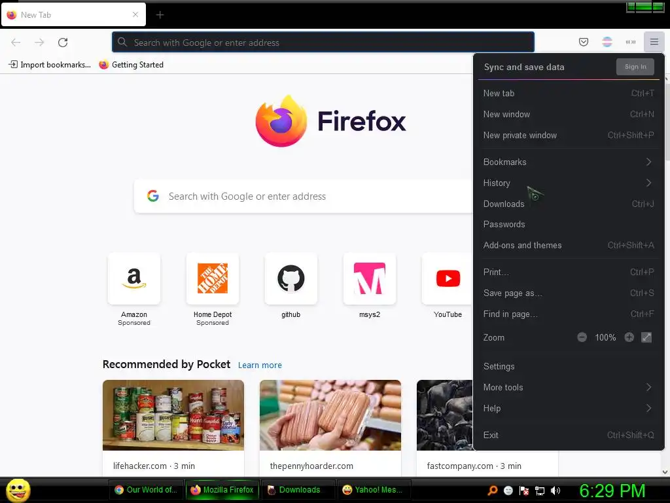Image resolution: width=670 pixels, height=503 pixels.
Task: Click the hamburger application menu button
Action: click(x=654, y=42)
